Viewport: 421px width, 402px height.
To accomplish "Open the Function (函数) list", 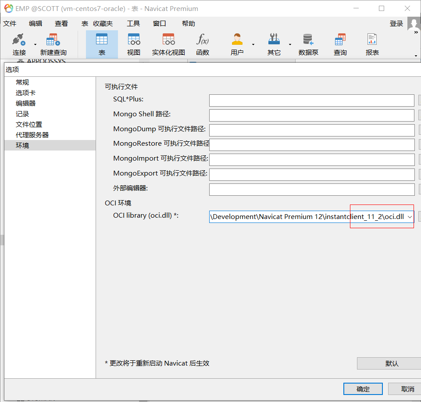I will (203, 40).
